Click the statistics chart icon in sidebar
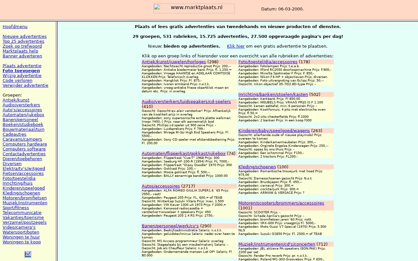Viewport: 418px width, 261px height. click(28, 254)
